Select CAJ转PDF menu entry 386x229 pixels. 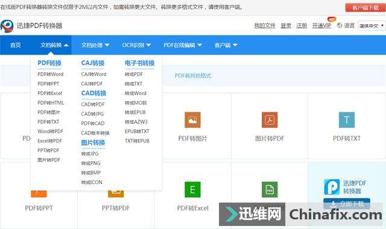pos(92,84)
